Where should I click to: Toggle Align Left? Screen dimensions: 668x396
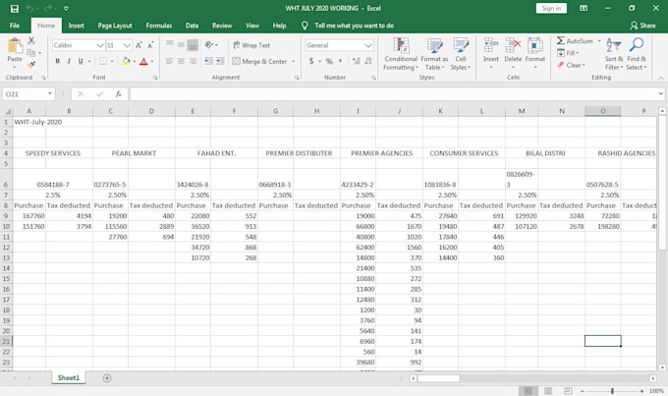(170, 61)
